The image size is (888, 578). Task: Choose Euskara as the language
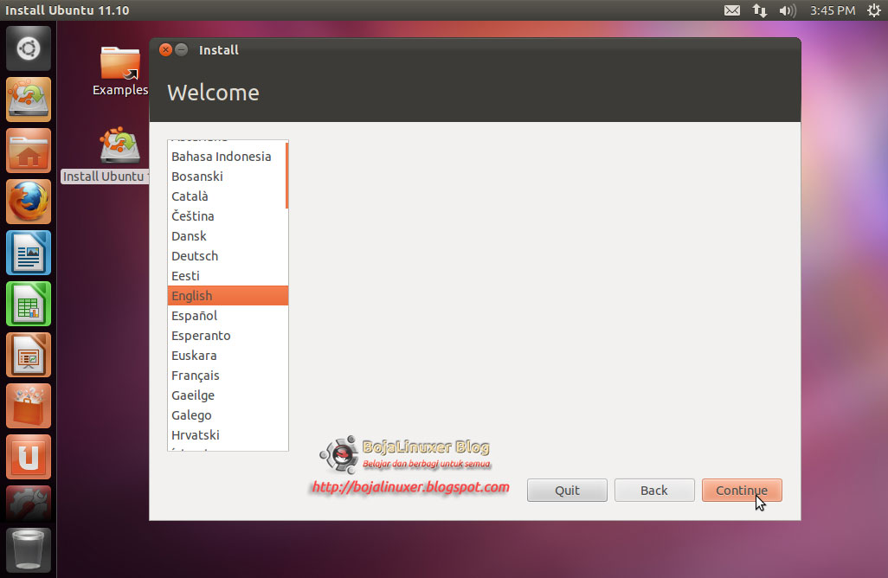coord(227,356)
